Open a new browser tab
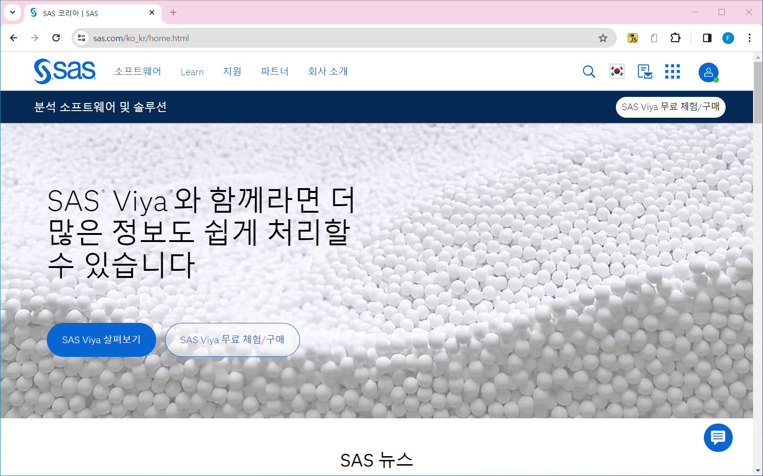The image size is (763, 476). click(173, 13)
